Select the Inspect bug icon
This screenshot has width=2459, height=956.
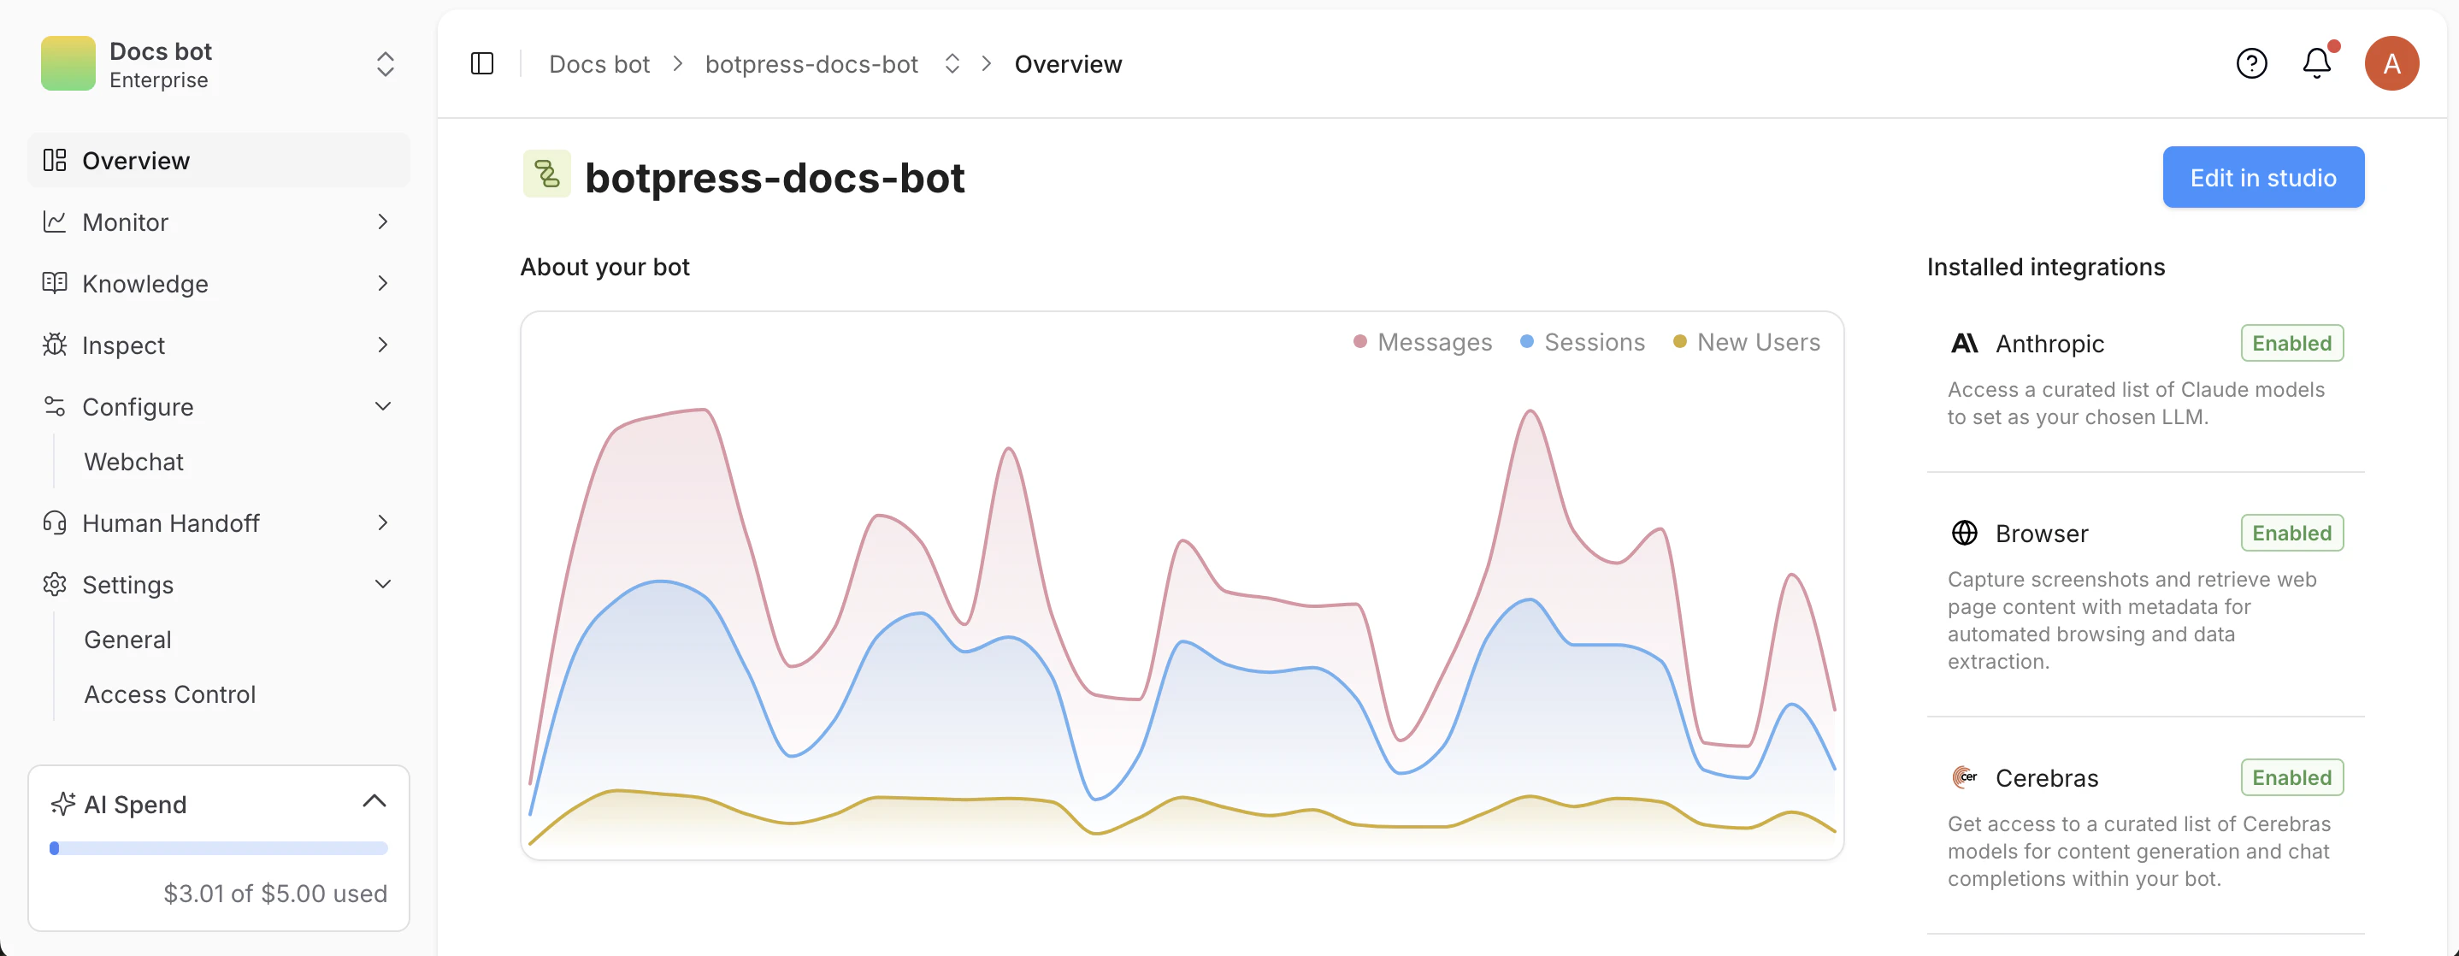click(55, 345)
